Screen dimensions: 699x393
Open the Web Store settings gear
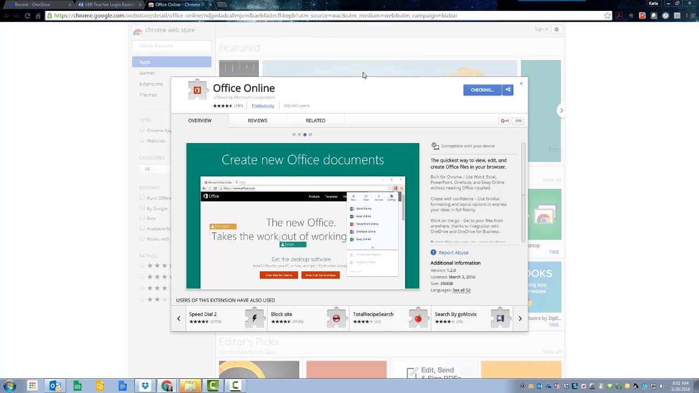[x=556, y=29]
